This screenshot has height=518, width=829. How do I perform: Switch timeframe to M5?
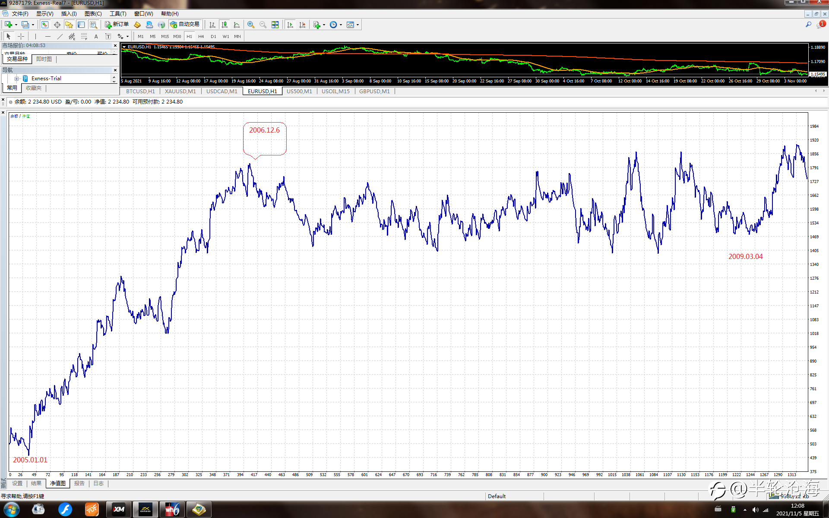153,36
